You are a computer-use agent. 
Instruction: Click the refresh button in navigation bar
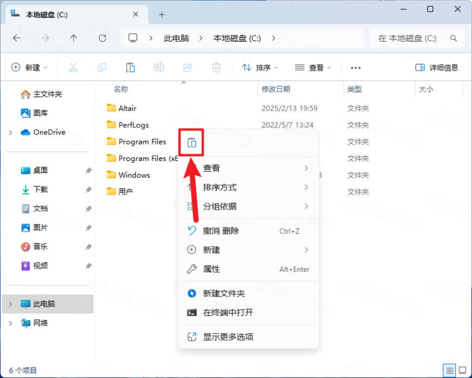[102, 38]
